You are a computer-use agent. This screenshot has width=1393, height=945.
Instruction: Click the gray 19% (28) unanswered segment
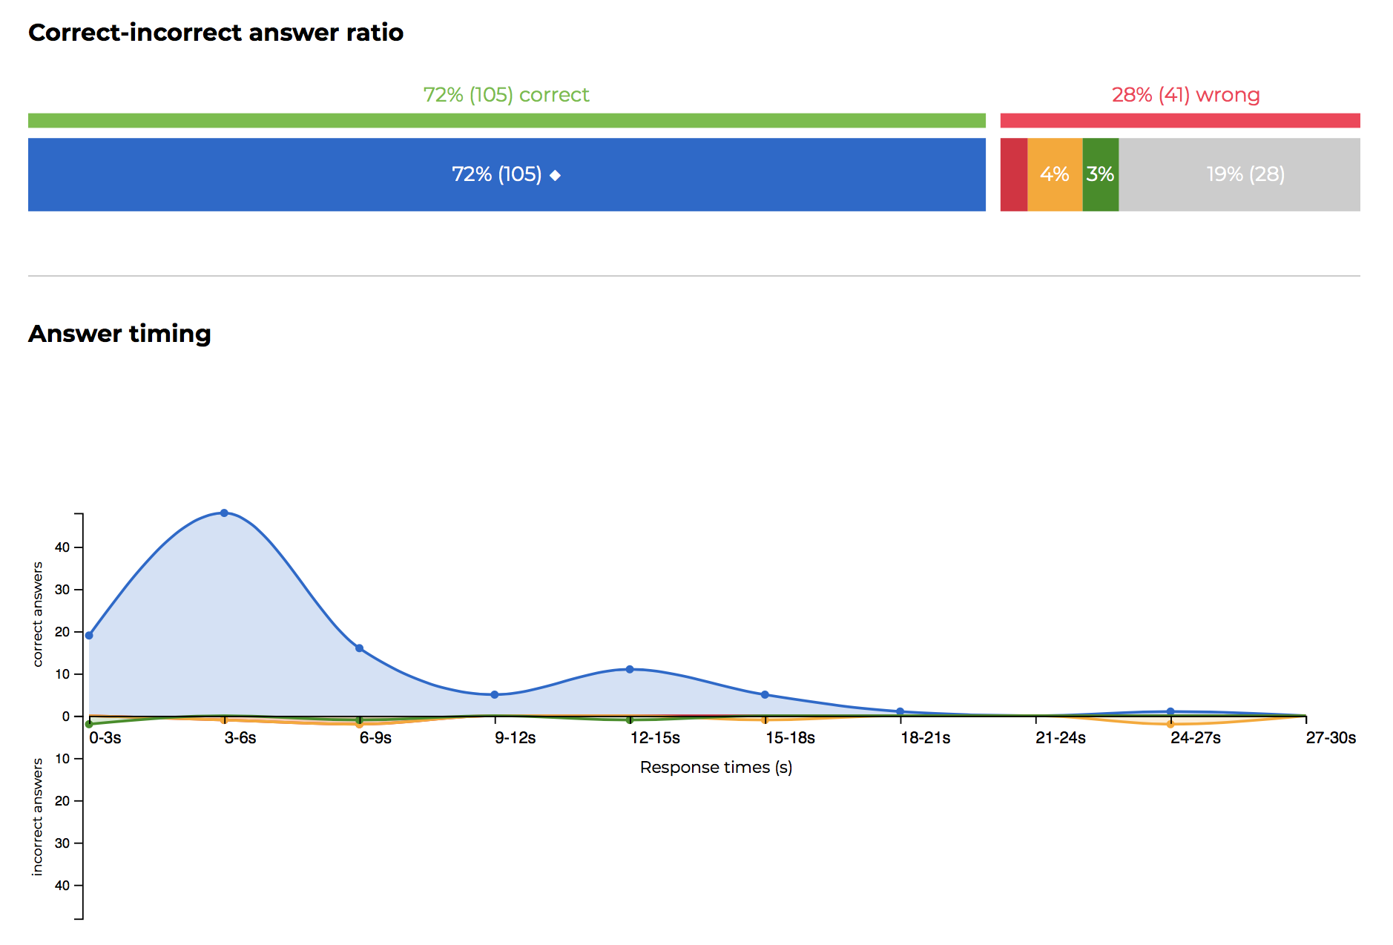point(1239,174)
